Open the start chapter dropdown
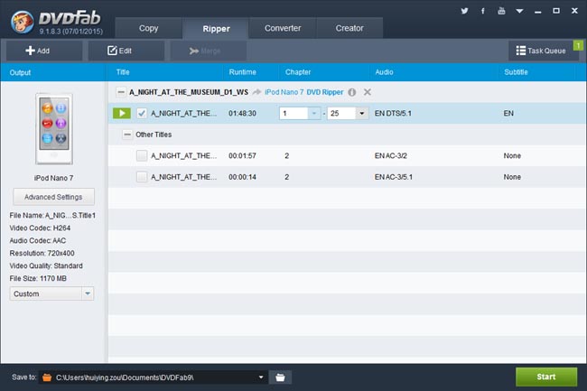 (x=314, y=114)
